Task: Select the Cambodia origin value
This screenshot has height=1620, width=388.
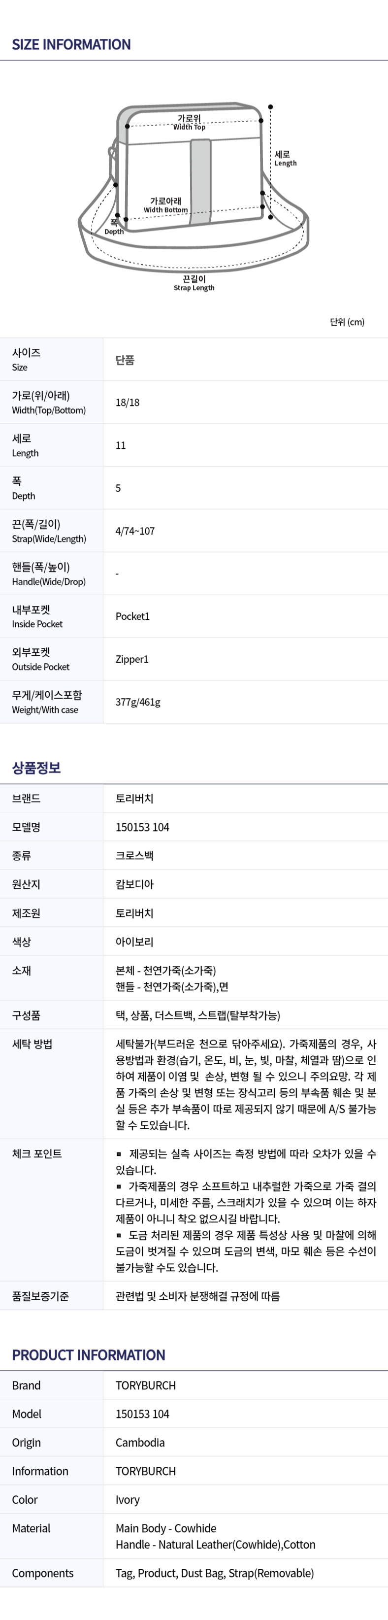Action: 140,1443
